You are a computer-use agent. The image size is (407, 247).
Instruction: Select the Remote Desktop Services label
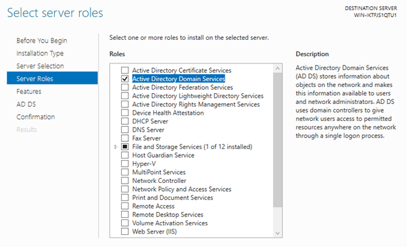point(168,215)
